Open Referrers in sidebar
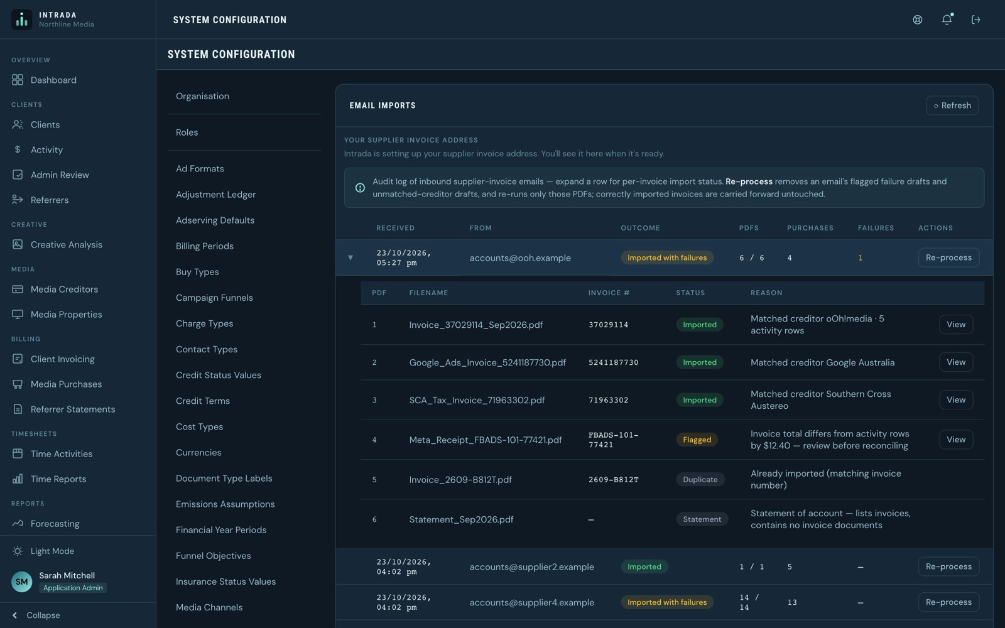The width and height of the screenshot is (1005, 628). click(x=78, y=200)
